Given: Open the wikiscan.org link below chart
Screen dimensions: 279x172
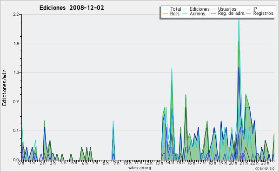Looking at the screenshot, I should (139, 168).
